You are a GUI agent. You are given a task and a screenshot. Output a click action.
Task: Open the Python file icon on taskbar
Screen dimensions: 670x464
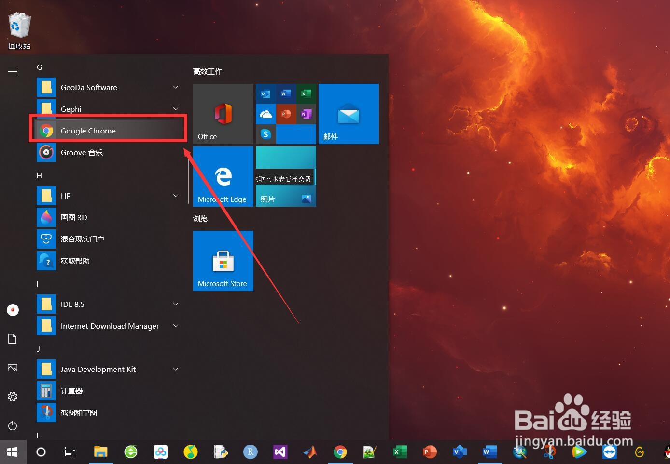(x=221, y=452)
